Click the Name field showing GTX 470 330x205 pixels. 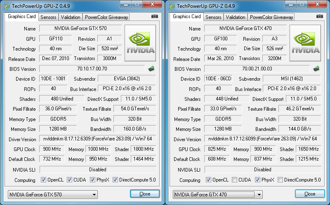pos(245,28)
